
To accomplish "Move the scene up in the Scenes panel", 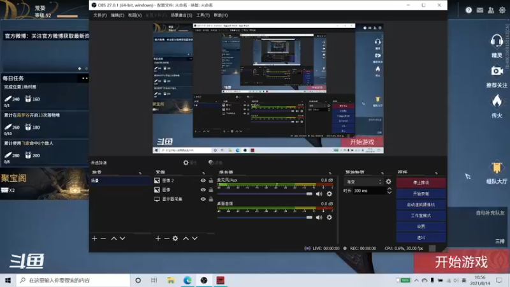I will click(x=114, y=239).
